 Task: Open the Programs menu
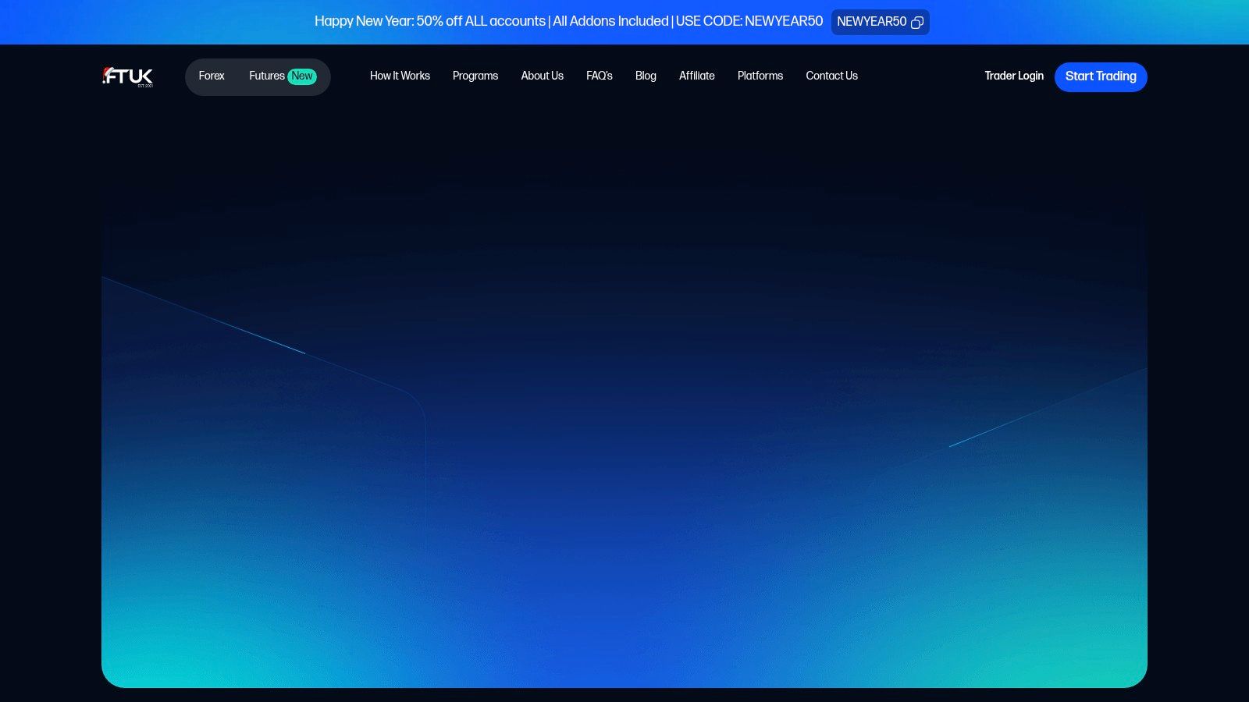tap(475, 76)
